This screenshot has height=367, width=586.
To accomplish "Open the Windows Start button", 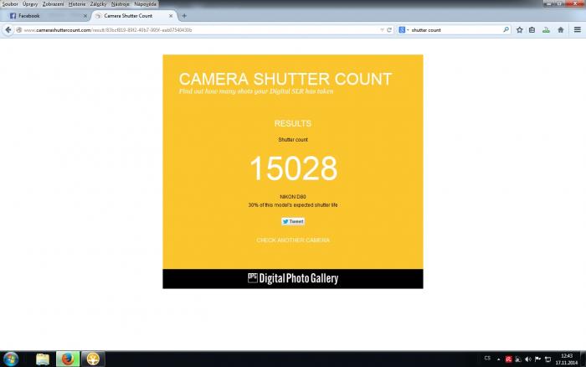I will coord(10,359).
